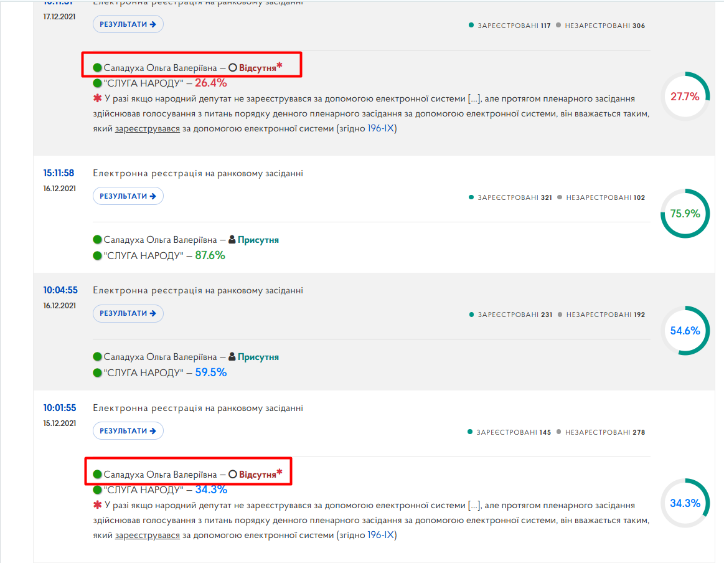Image resolution: width=724 pixels, height=563 pixels.
Task: Open РЕЗУЛЬТАТИ for the 10:04:55 registration
Action: 128,313
